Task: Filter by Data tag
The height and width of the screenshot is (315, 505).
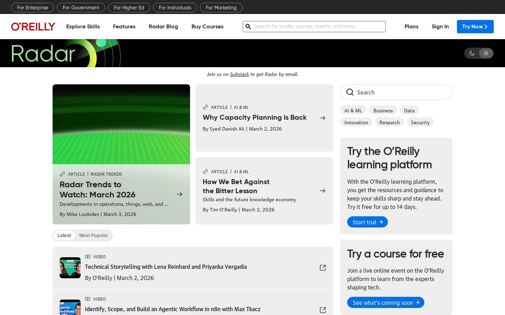Action: (409, 110)
